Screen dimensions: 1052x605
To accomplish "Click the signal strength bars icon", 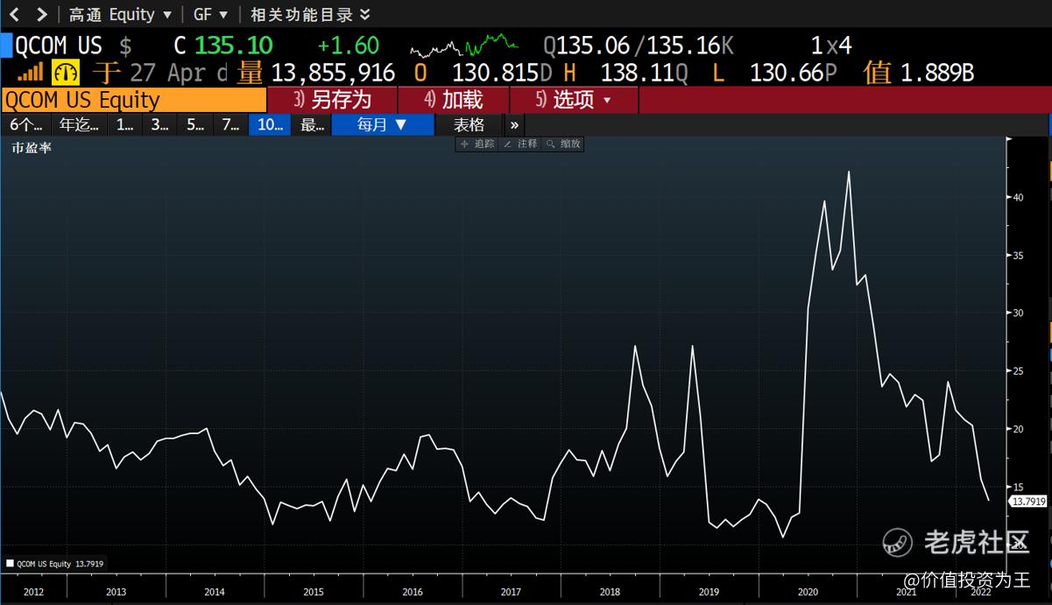I will click(x=30, y=72).
